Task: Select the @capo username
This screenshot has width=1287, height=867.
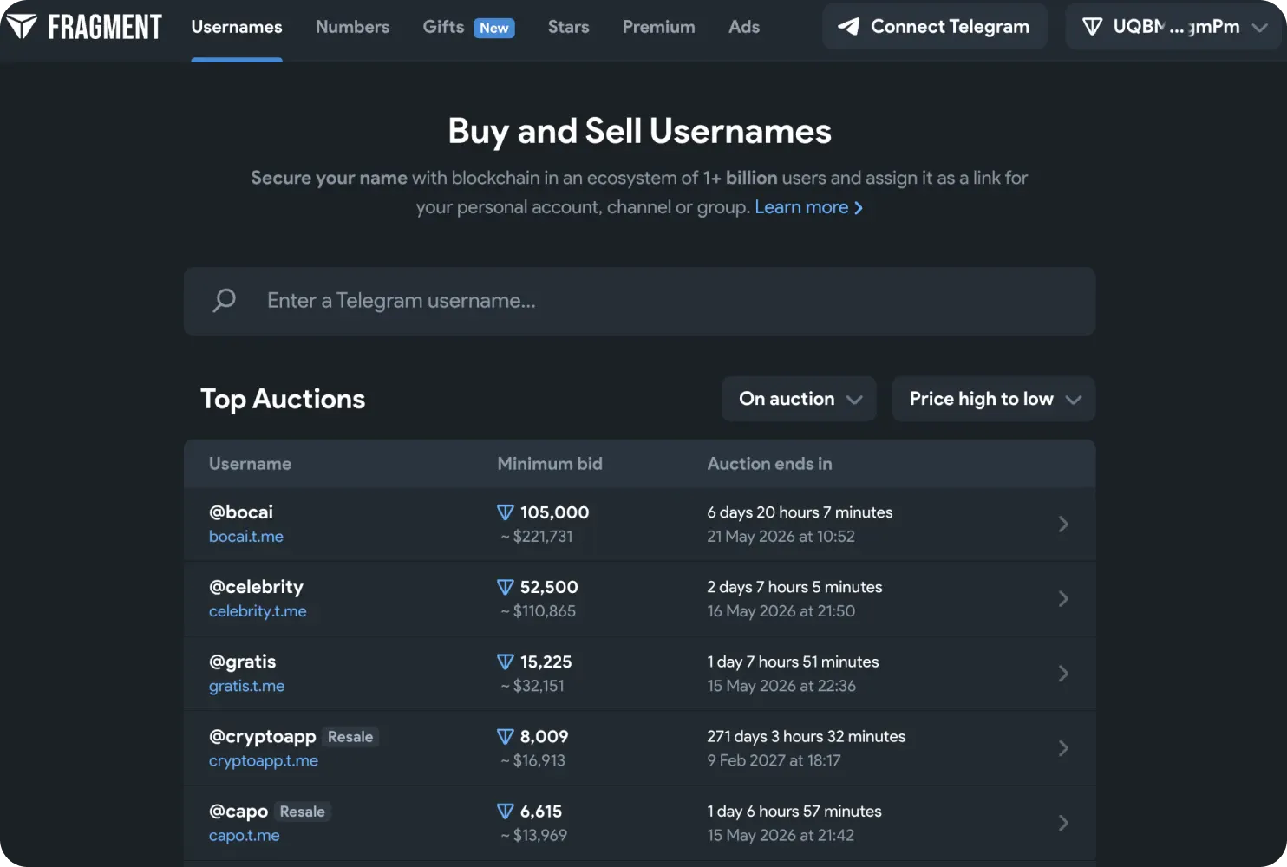Action: click(x=238, y=812)
